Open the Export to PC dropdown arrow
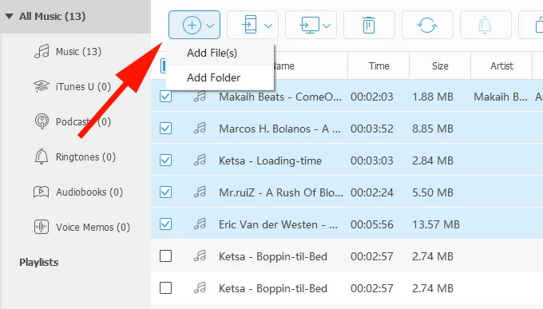543x309 pixels. click(327, 26)
